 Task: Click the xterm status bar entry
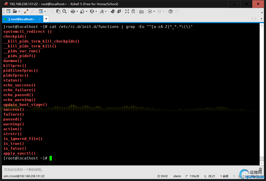177,176
